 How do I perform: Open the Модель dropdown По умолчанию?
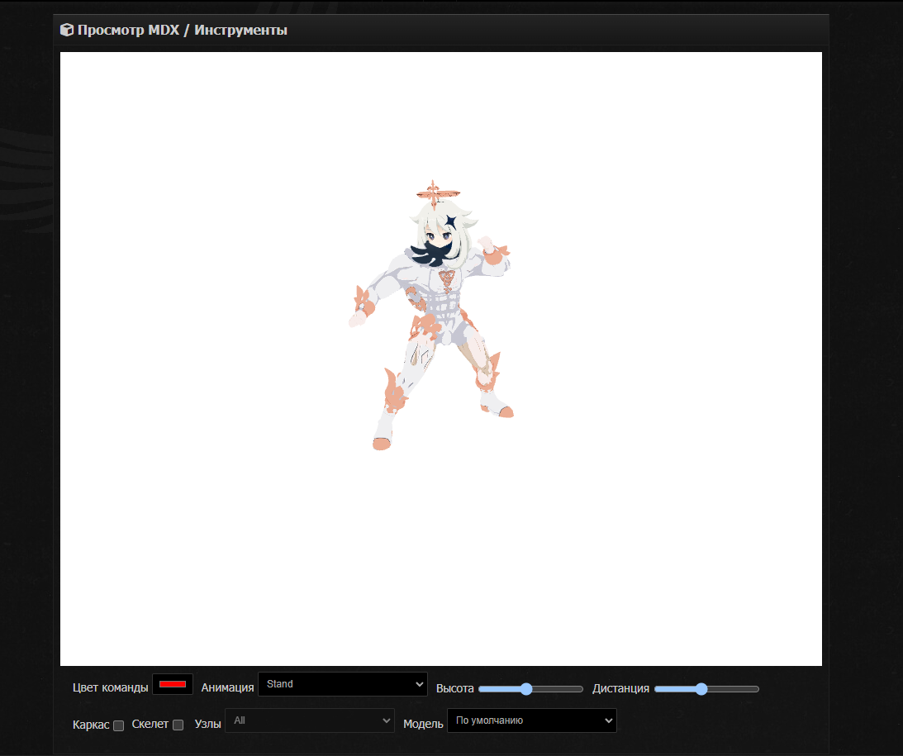[x=531, y=720]
